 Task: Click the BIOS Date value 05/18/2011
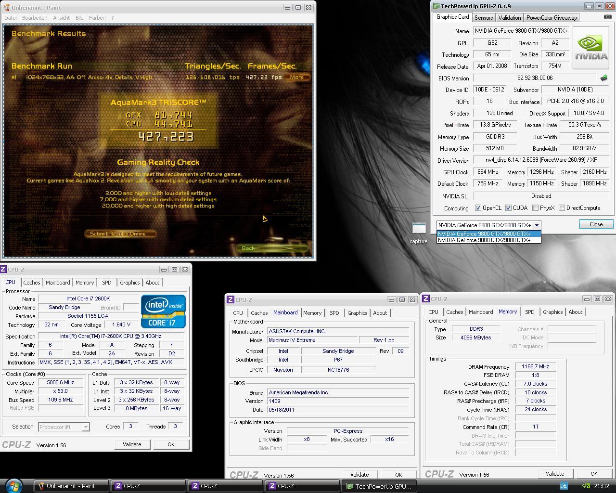[338, 410]
